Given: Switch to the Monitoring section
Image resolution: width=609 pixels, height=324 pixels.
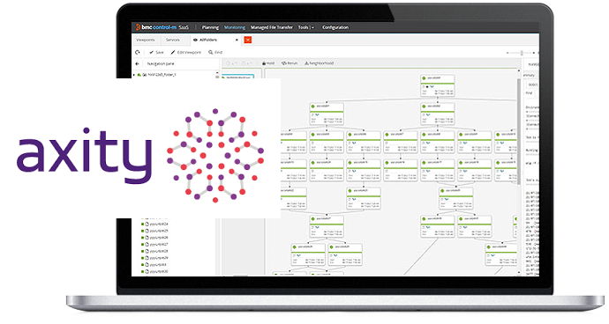Looking at the screenshot, I should point(235,27).
